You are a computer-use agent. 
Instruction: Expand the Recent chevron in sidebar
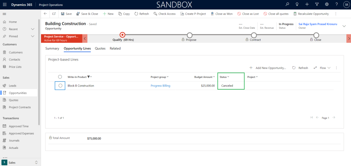pyautogui.click(x=33, y=29)
